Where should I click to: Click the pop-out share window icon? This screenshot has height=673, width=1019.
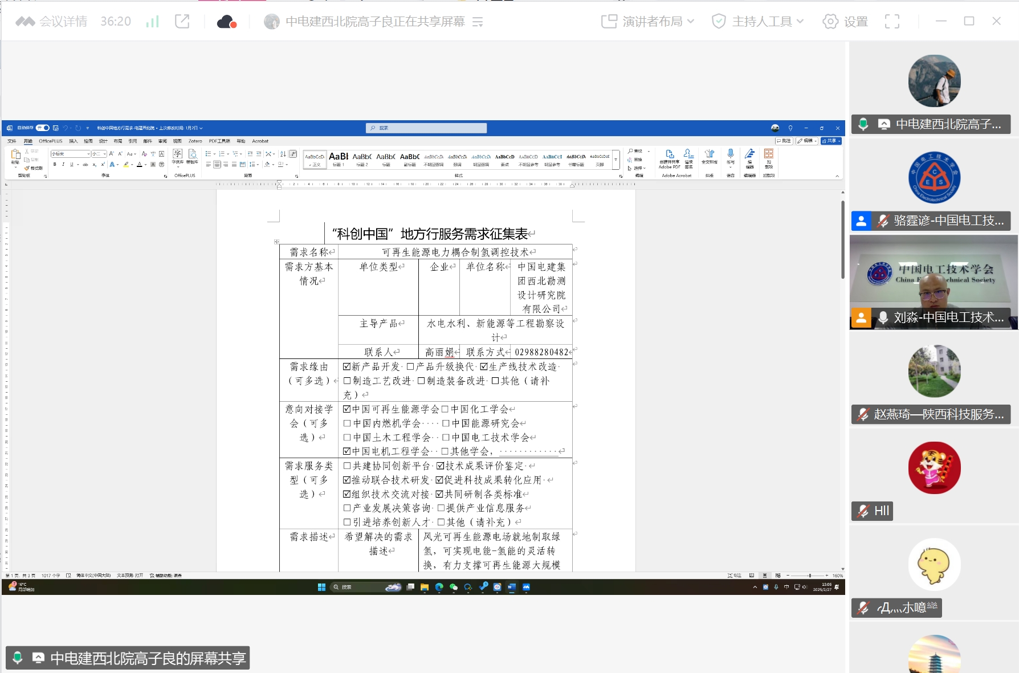182,22
